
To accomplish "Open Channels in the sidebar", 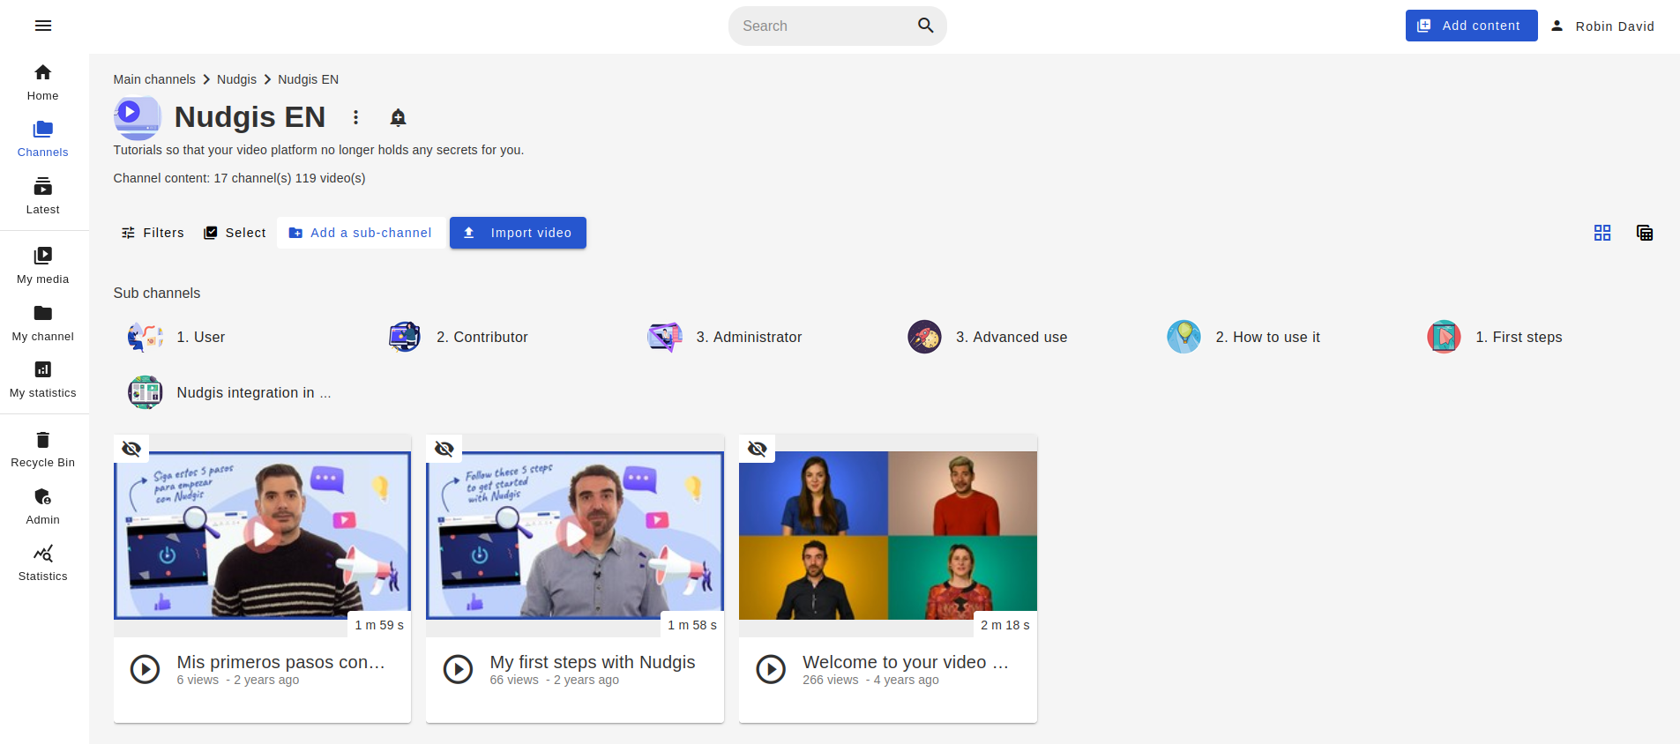I will click(42, 139).
